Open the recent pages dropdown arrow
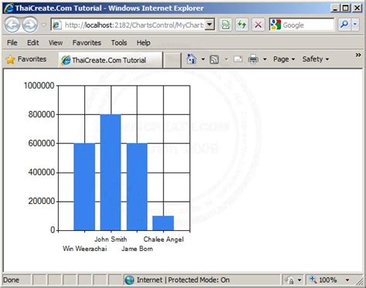366x288 pixels. [43, 25]
